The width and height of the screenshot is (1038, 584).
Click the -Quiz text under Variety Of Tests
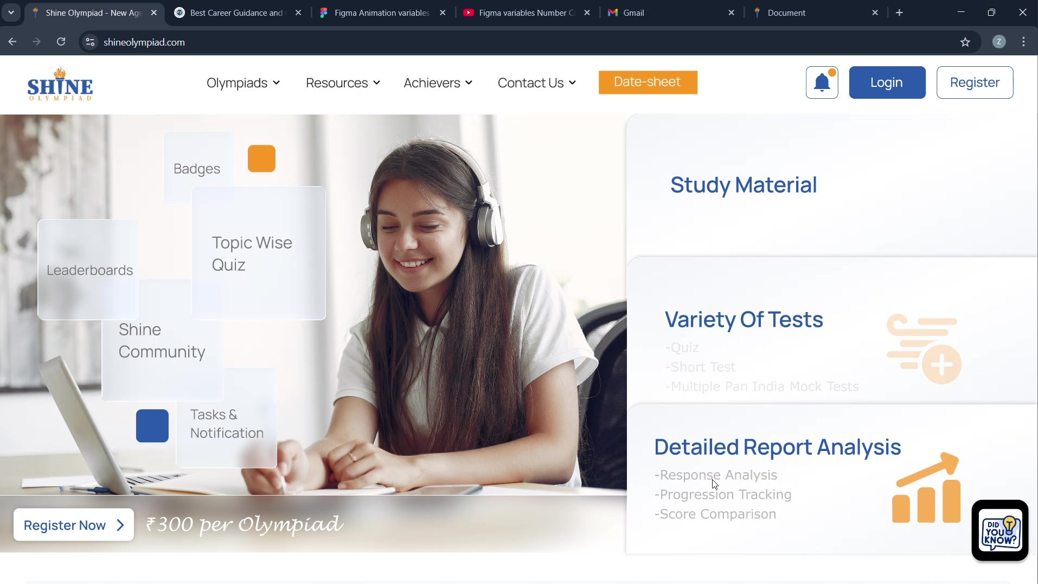682,347
